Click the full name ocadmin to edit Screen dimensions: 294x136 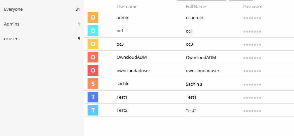194,18
